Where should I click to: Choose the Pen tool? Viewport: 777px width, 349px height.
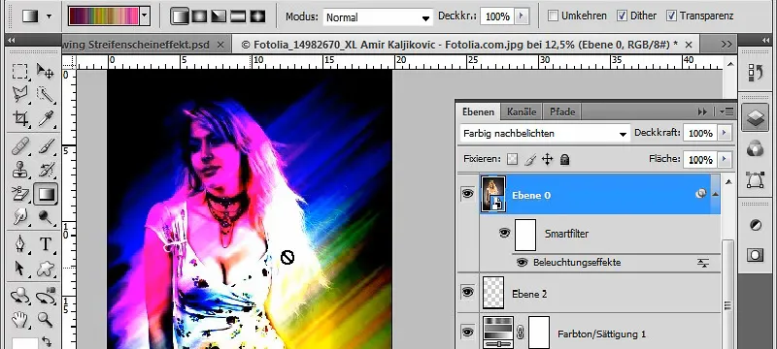[x=20, y=243]
